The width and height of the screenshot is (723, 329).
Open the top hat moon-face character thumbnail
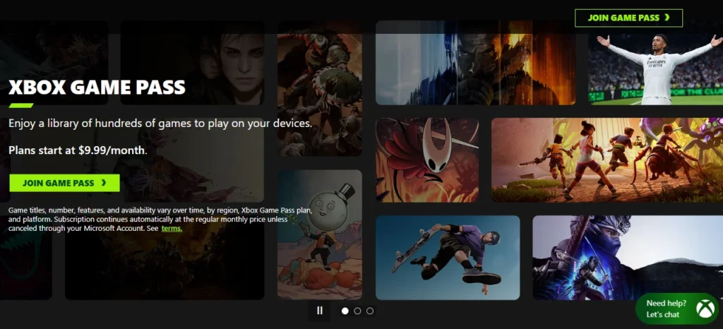pos(320,234)
